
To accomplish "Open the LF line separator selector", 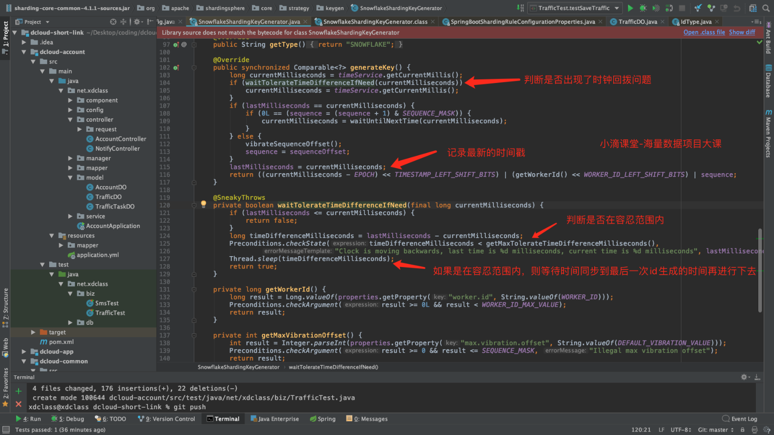I will 661,430.
